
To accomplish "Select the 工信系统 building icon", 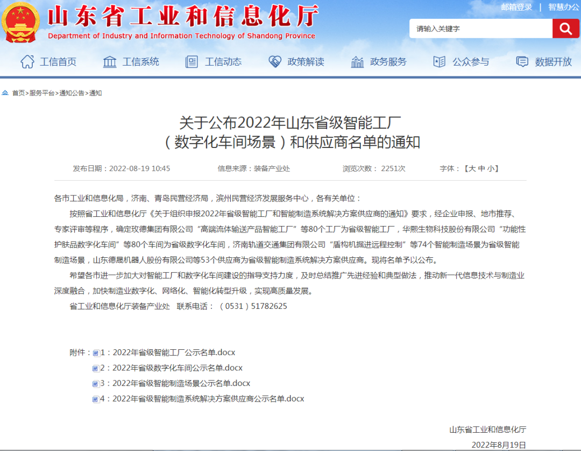I will click(x=109, y=61).
